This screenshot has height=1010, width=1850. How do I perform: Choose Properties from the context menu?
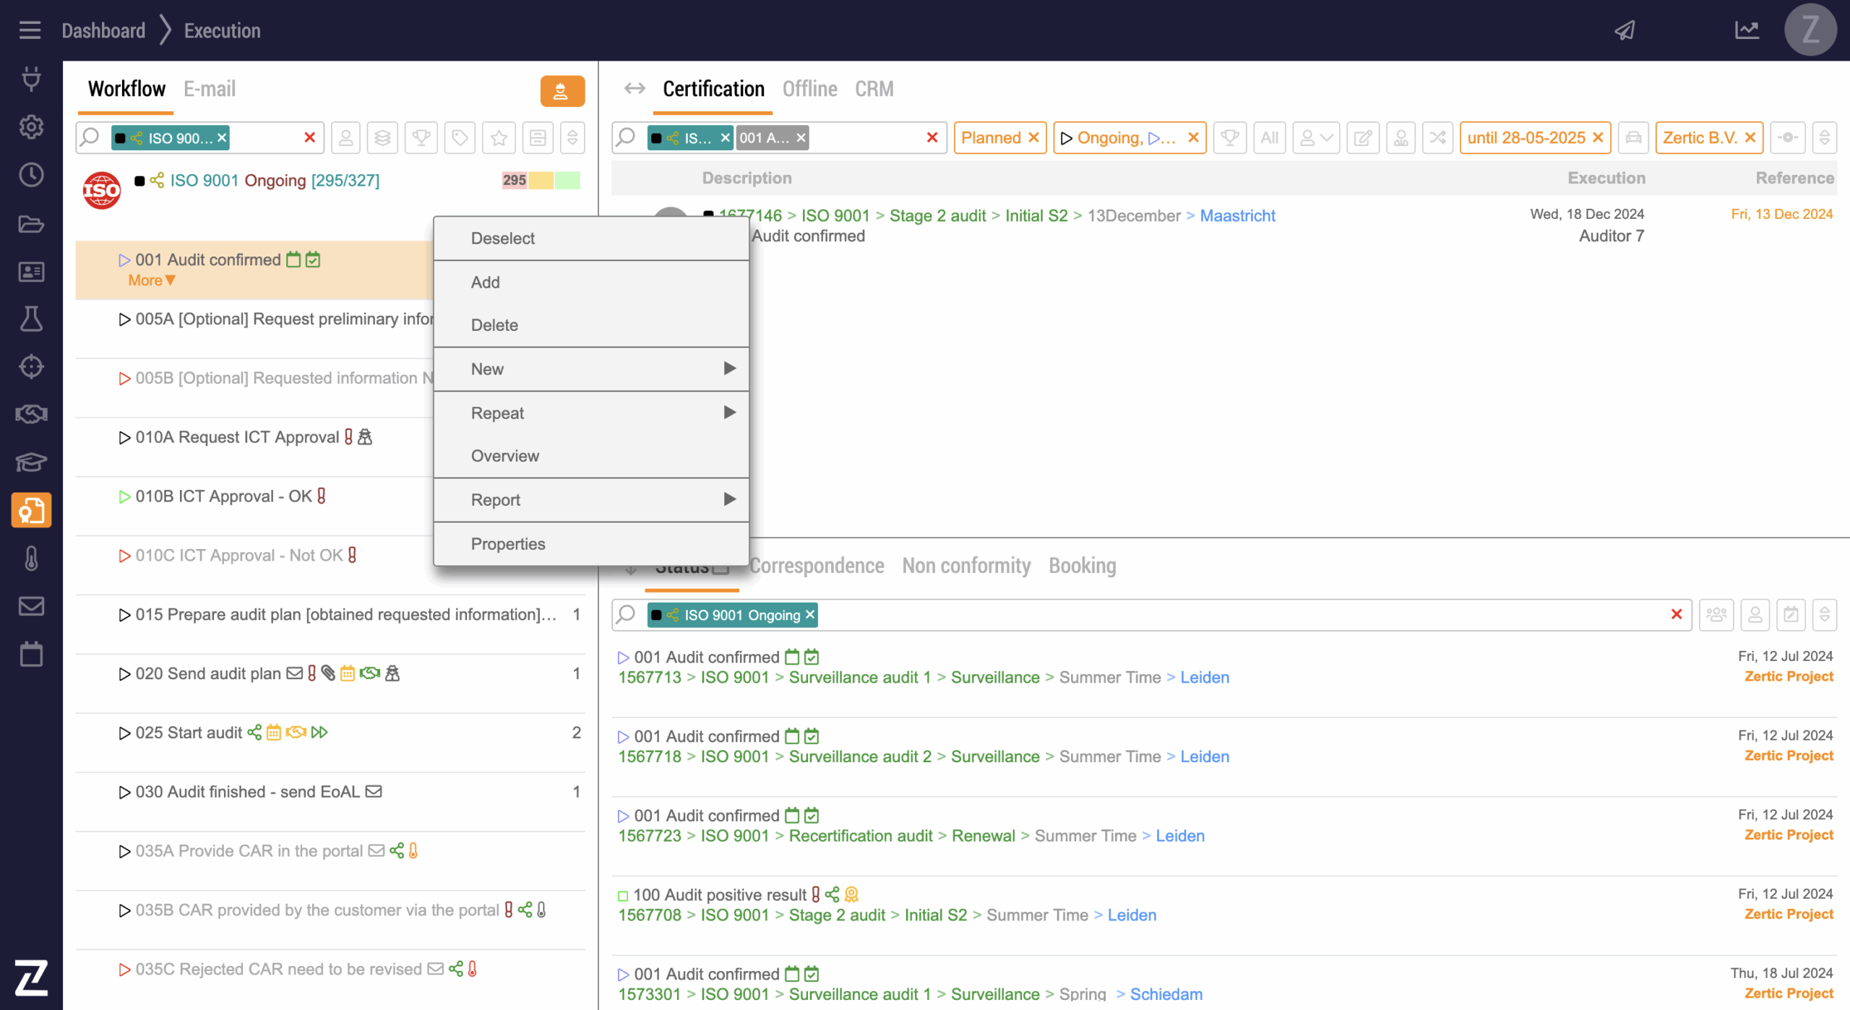click(x=508, y=544)
